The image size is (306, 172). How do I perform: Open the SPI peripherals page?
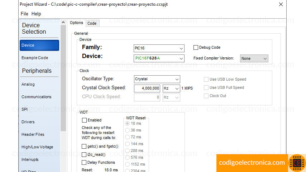click(x=25, y=109)
